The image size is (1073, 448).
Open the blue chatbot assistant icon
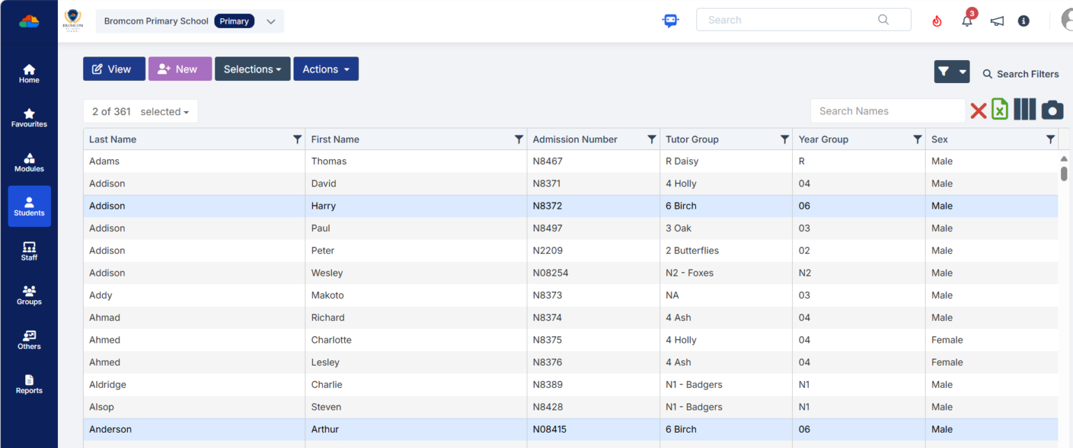[x=671, y=21]
